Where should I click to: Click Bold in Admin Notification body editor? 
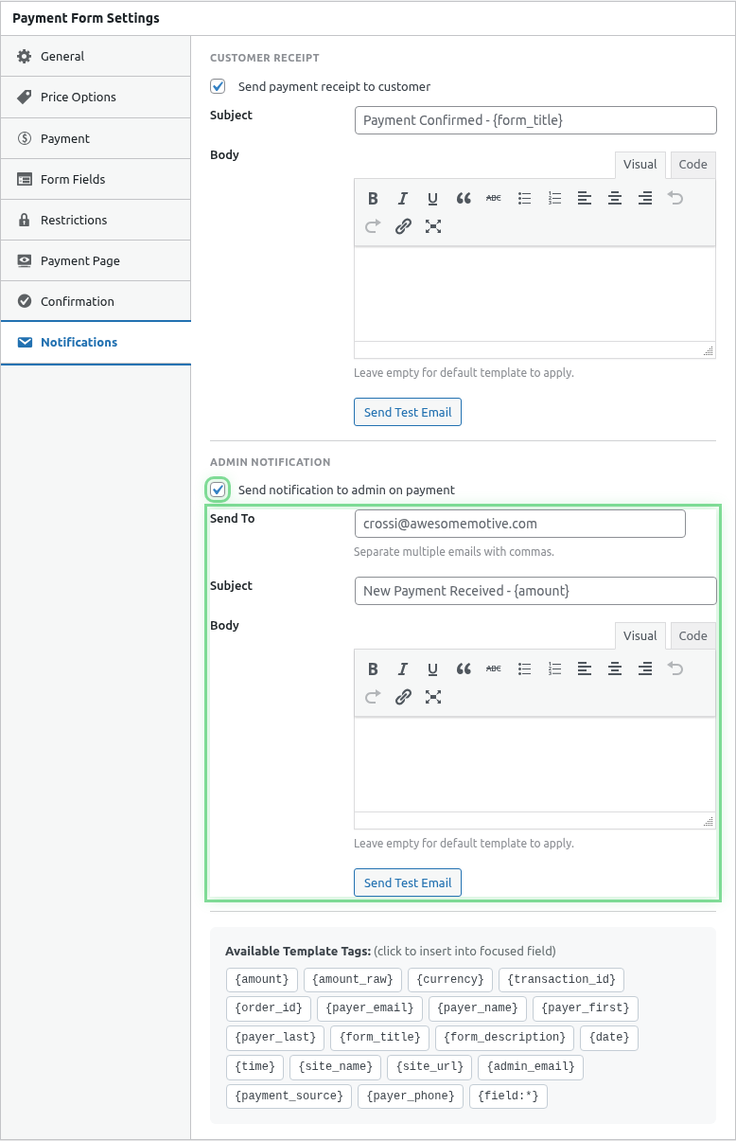tap(373, 669)
